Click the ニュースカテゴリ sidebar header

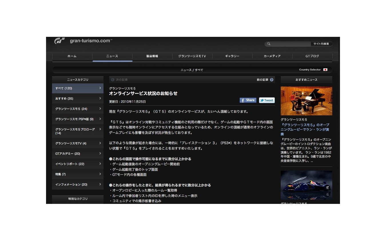click(x=78, y=80)
